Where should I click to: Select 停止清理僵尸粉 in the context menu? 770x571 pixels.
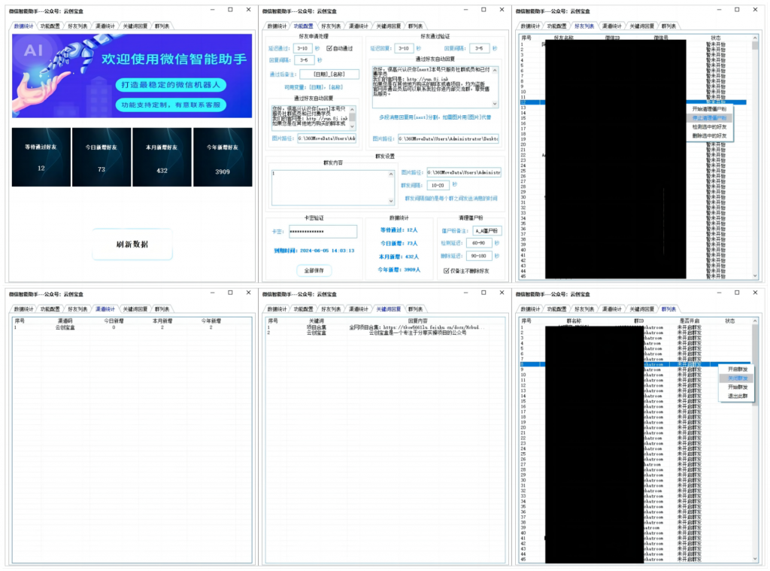[709, 118]
